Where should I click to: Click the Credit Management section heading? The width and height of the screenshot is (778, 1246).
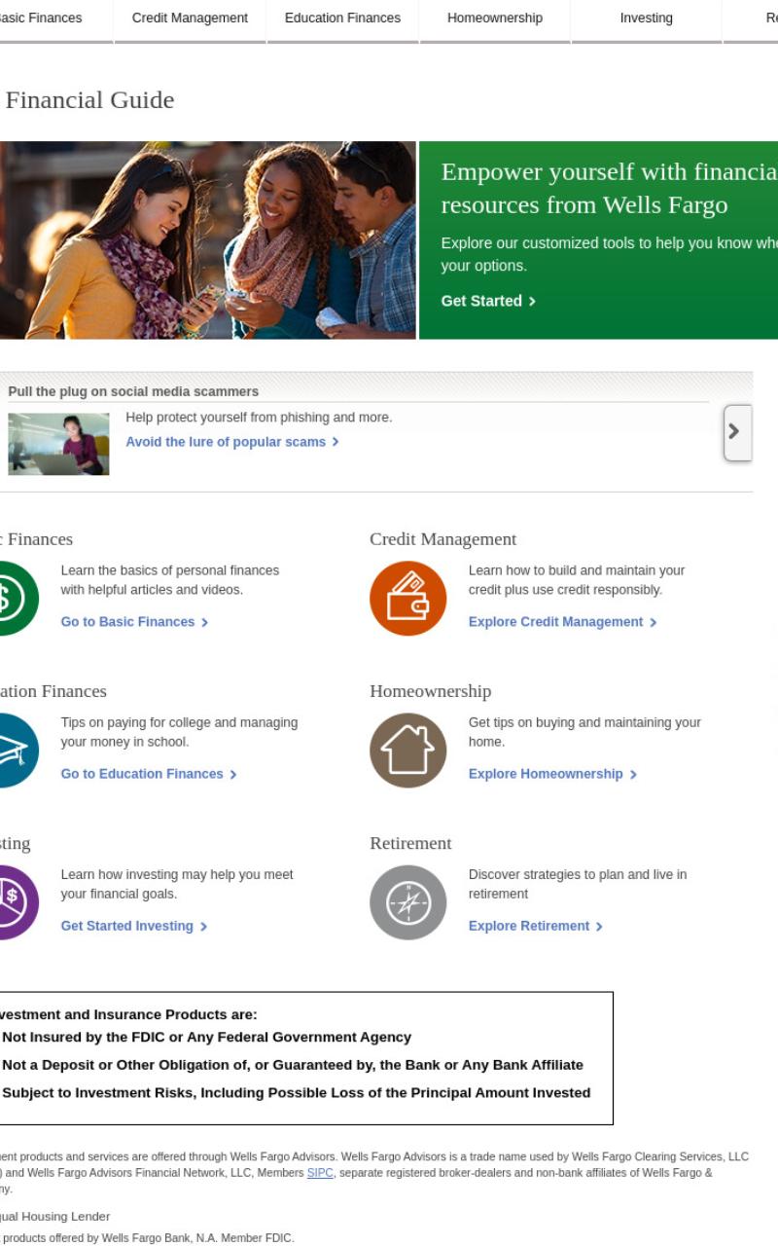pyautogui.click(x=442, y=539)
